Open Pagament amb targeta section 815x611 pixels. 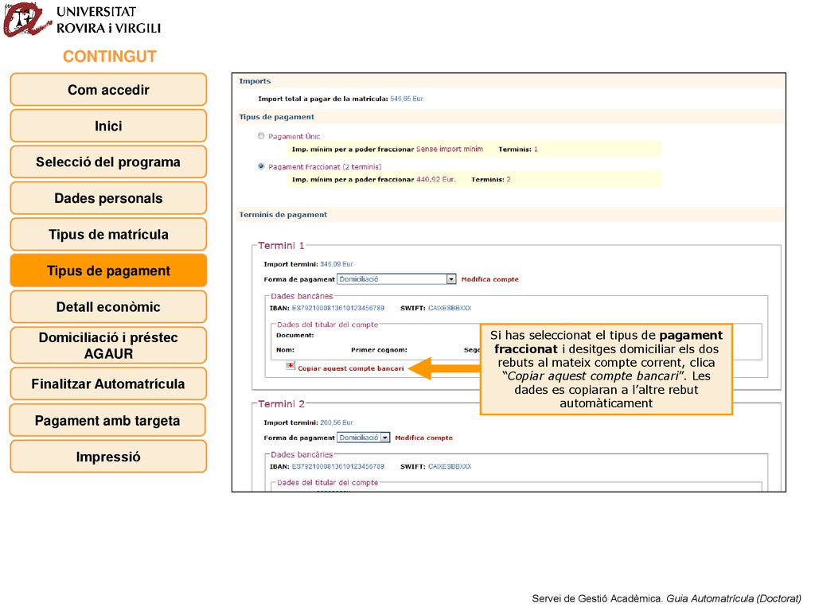click(108, 420)
